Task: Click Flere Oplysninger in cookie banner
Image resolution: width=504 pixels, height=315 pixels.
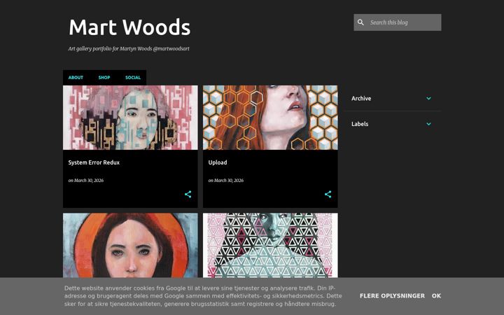Action: (x=392, y=295)
